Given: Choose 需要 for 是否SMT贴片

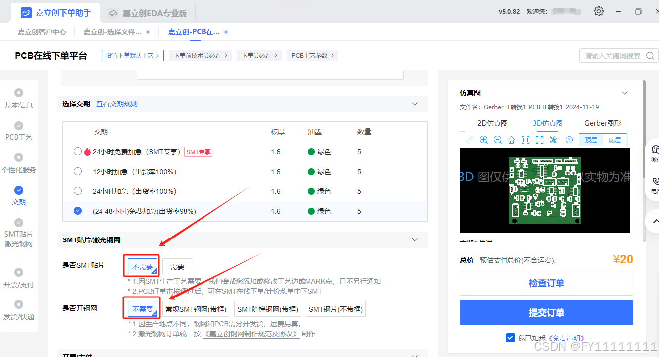Looking at the screenshot, I should 177,266.
